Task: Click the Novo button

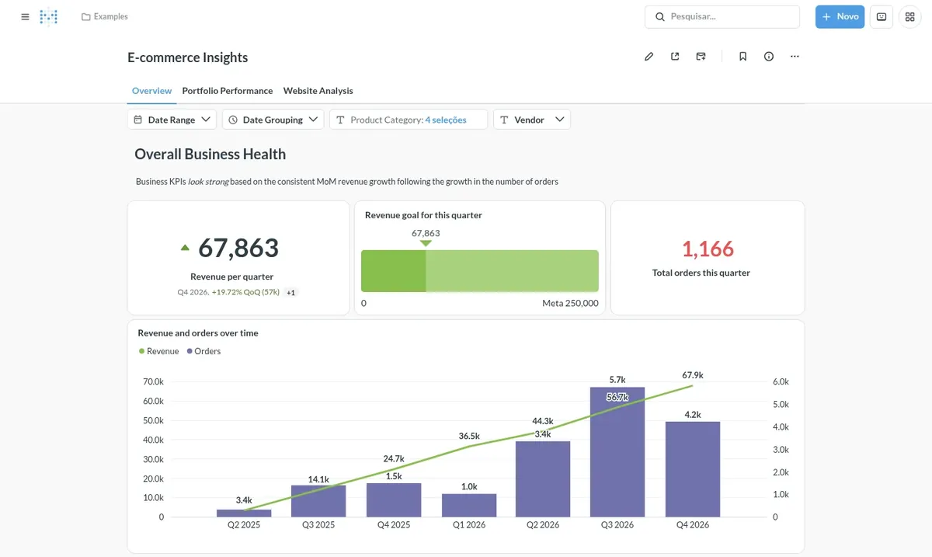Action: click(x=840, y=16)
